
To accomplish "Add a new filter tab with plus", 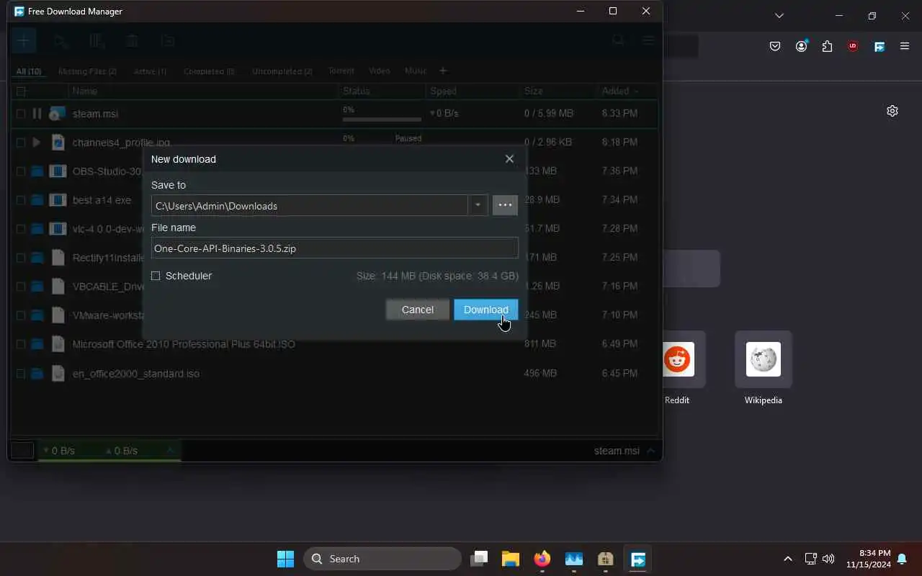I will pos(443,71).
